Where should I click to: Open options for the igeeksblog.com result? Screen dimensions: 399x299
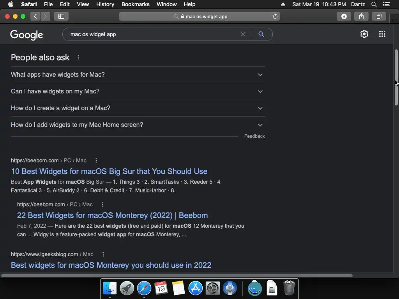click(x=103, y=254)
